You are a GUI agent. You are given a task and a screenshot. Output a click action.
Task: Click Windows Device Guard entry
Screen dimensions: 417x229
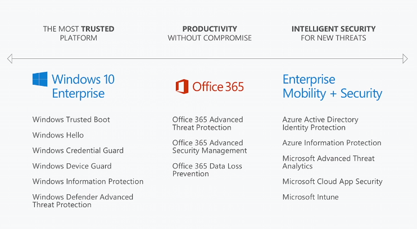click(72, 166)
